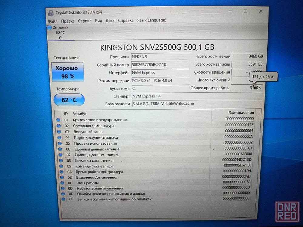Viewport: 303px width, 227px height.
Task: Click the CrystalDiskInfo title bar app icon
Action: 51,12
